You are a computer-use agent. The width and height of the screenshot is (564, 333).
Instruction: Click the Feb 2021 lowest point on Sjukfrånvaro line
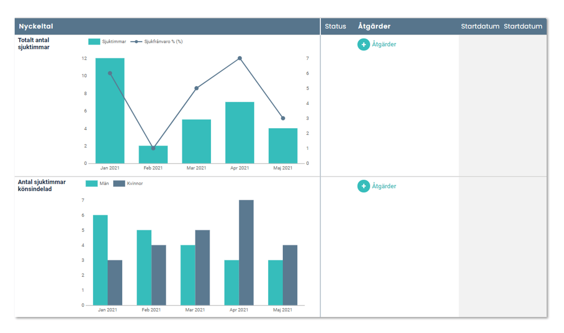point(153,148)
